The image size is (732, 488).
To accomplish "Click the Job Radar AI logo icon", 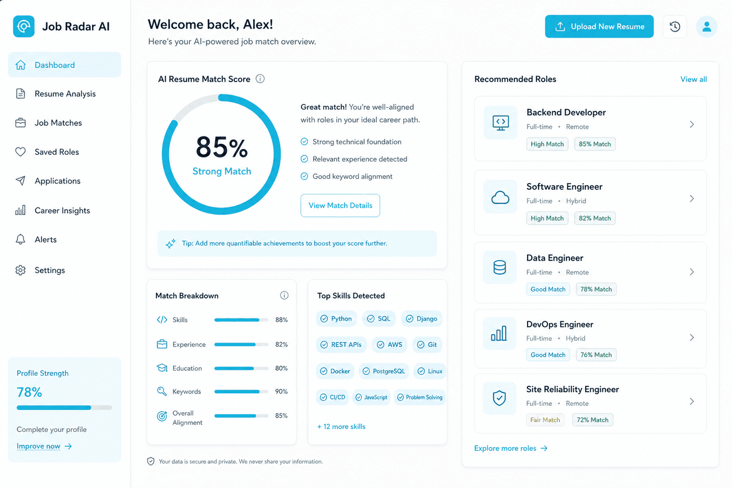I will [x=24, y=26].
